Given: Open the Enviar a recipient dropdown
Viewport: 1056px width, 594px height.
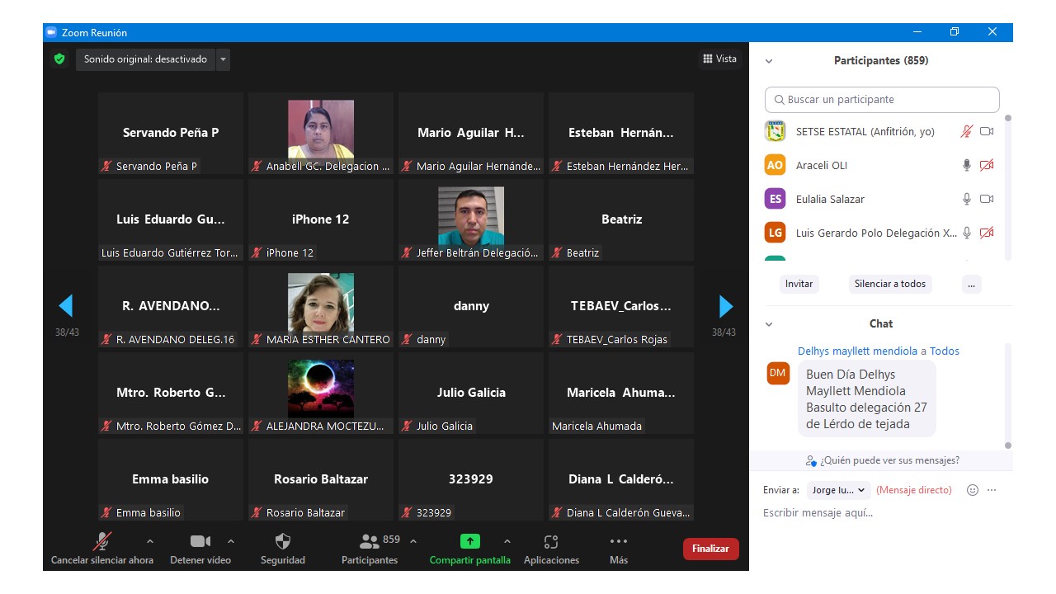Looking at the screenshot, I should (839, 490).
